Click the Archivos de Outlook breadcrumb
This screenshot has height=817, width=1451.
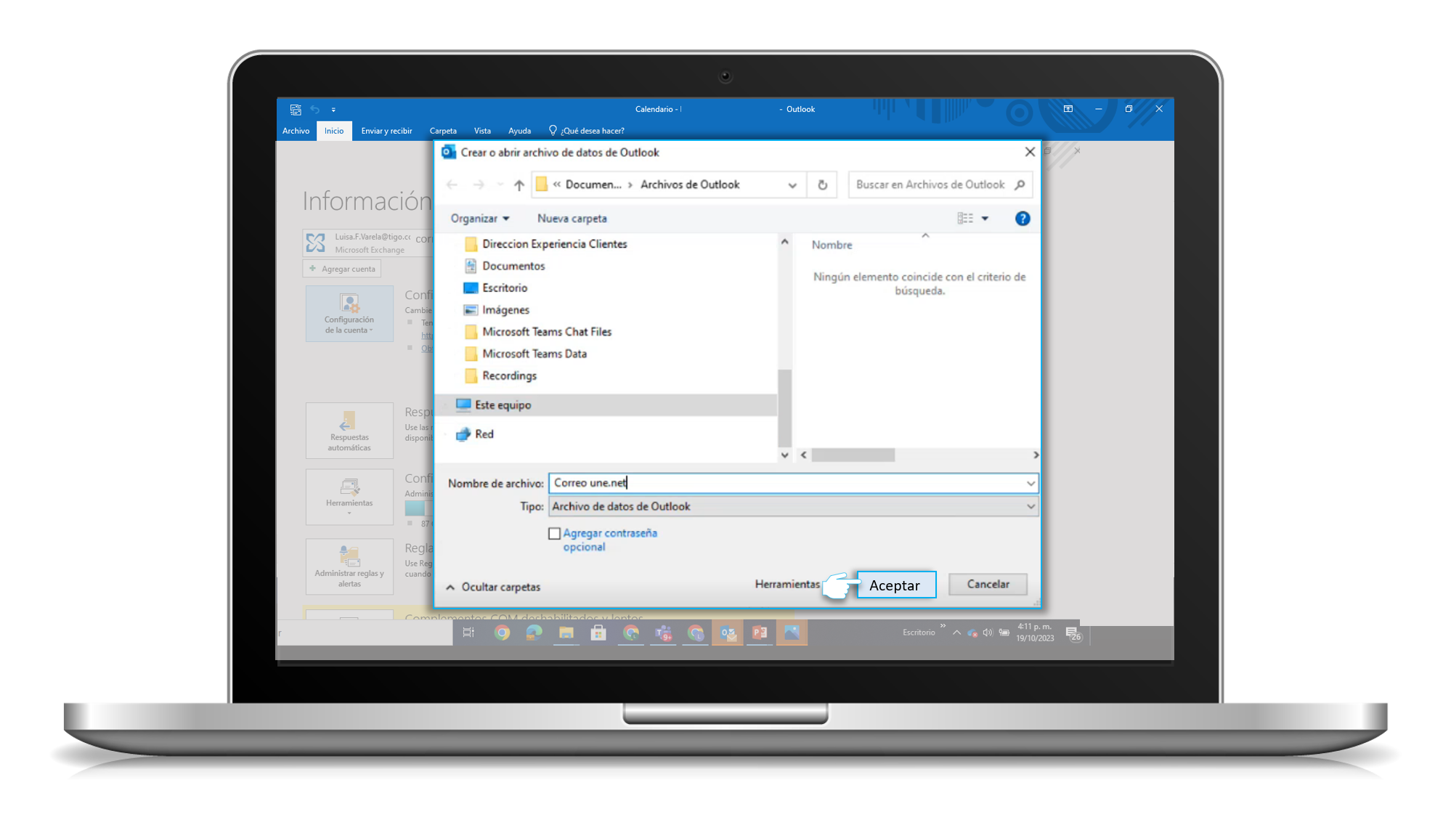(689, 184)
